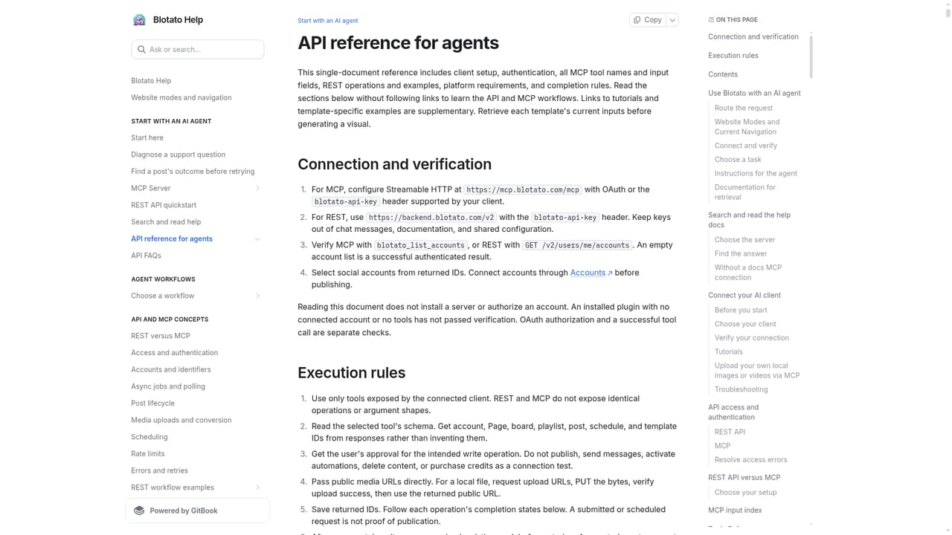Jump to Route the request anchor

744,108
